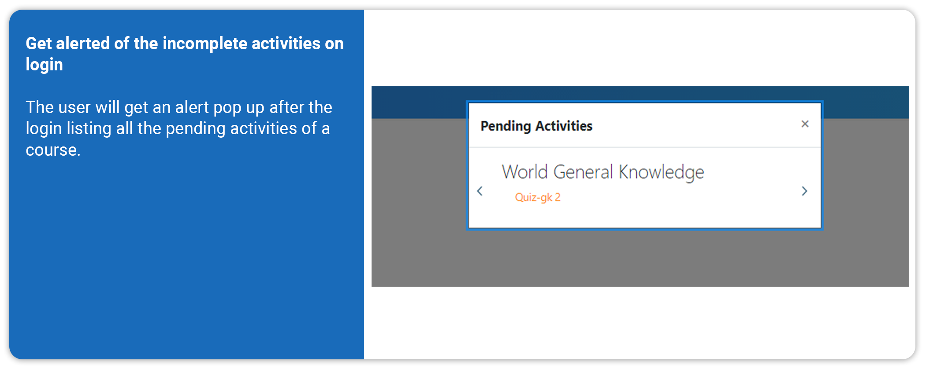Close the Pending Activities popup

(x=805, y=124)
